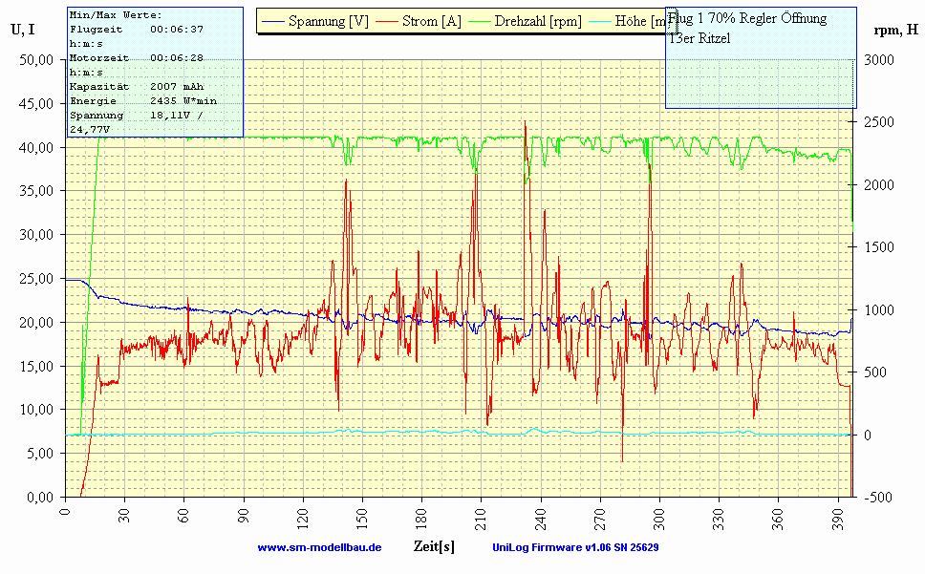Click the U, I left axis title
Image resolution: width=925 pixels, height=574 pixels.
point(23,29)
